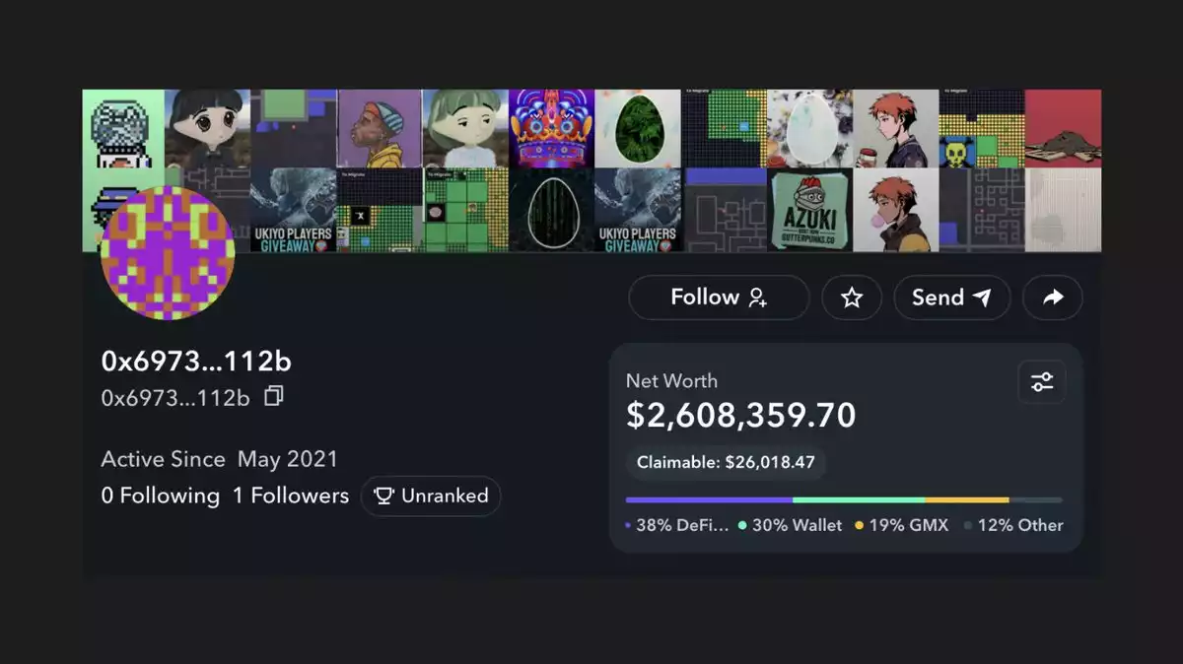Select the 30% Wallet legend item
1183x664 pixels.
pyautogui.click(x=791, y=525)
